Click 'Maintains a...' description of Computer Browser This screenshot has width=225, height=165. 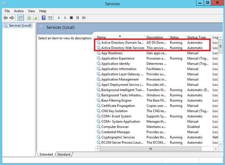(156, 127)
